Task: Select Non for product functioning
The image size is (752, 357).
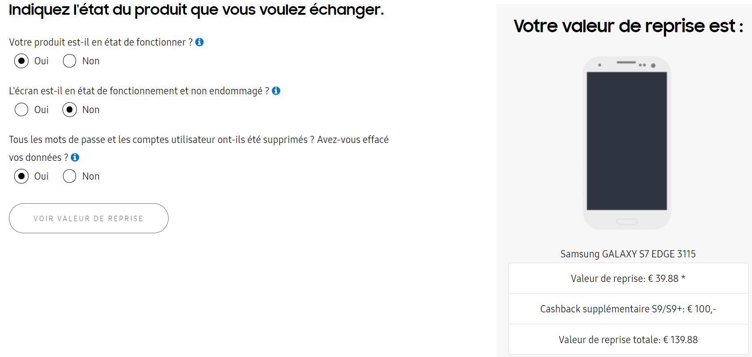Action: click(x=69, y=61)
